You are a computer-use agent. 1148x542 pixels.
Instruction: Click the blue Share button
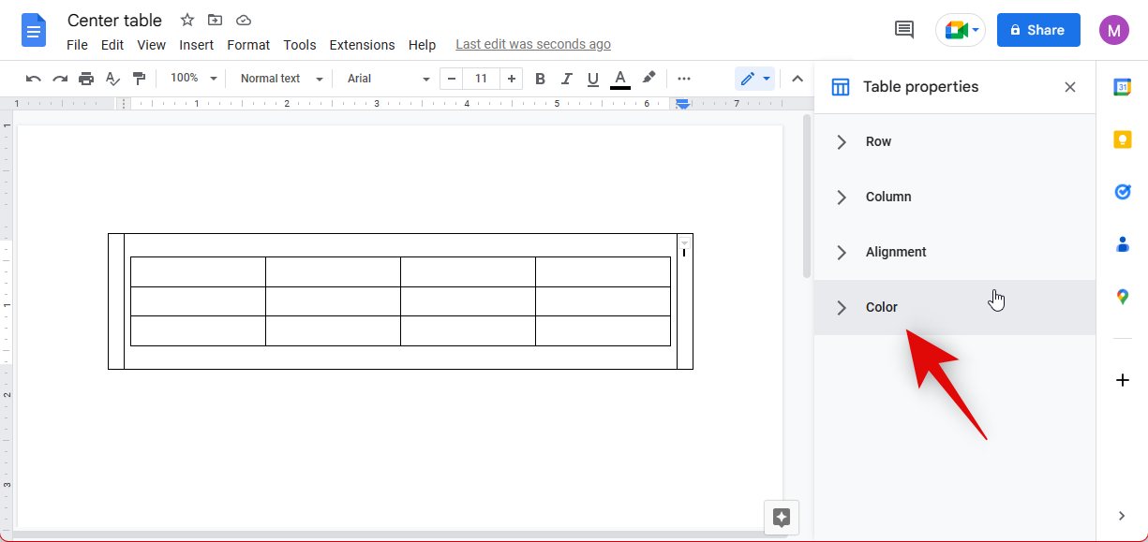point(1037,30)
